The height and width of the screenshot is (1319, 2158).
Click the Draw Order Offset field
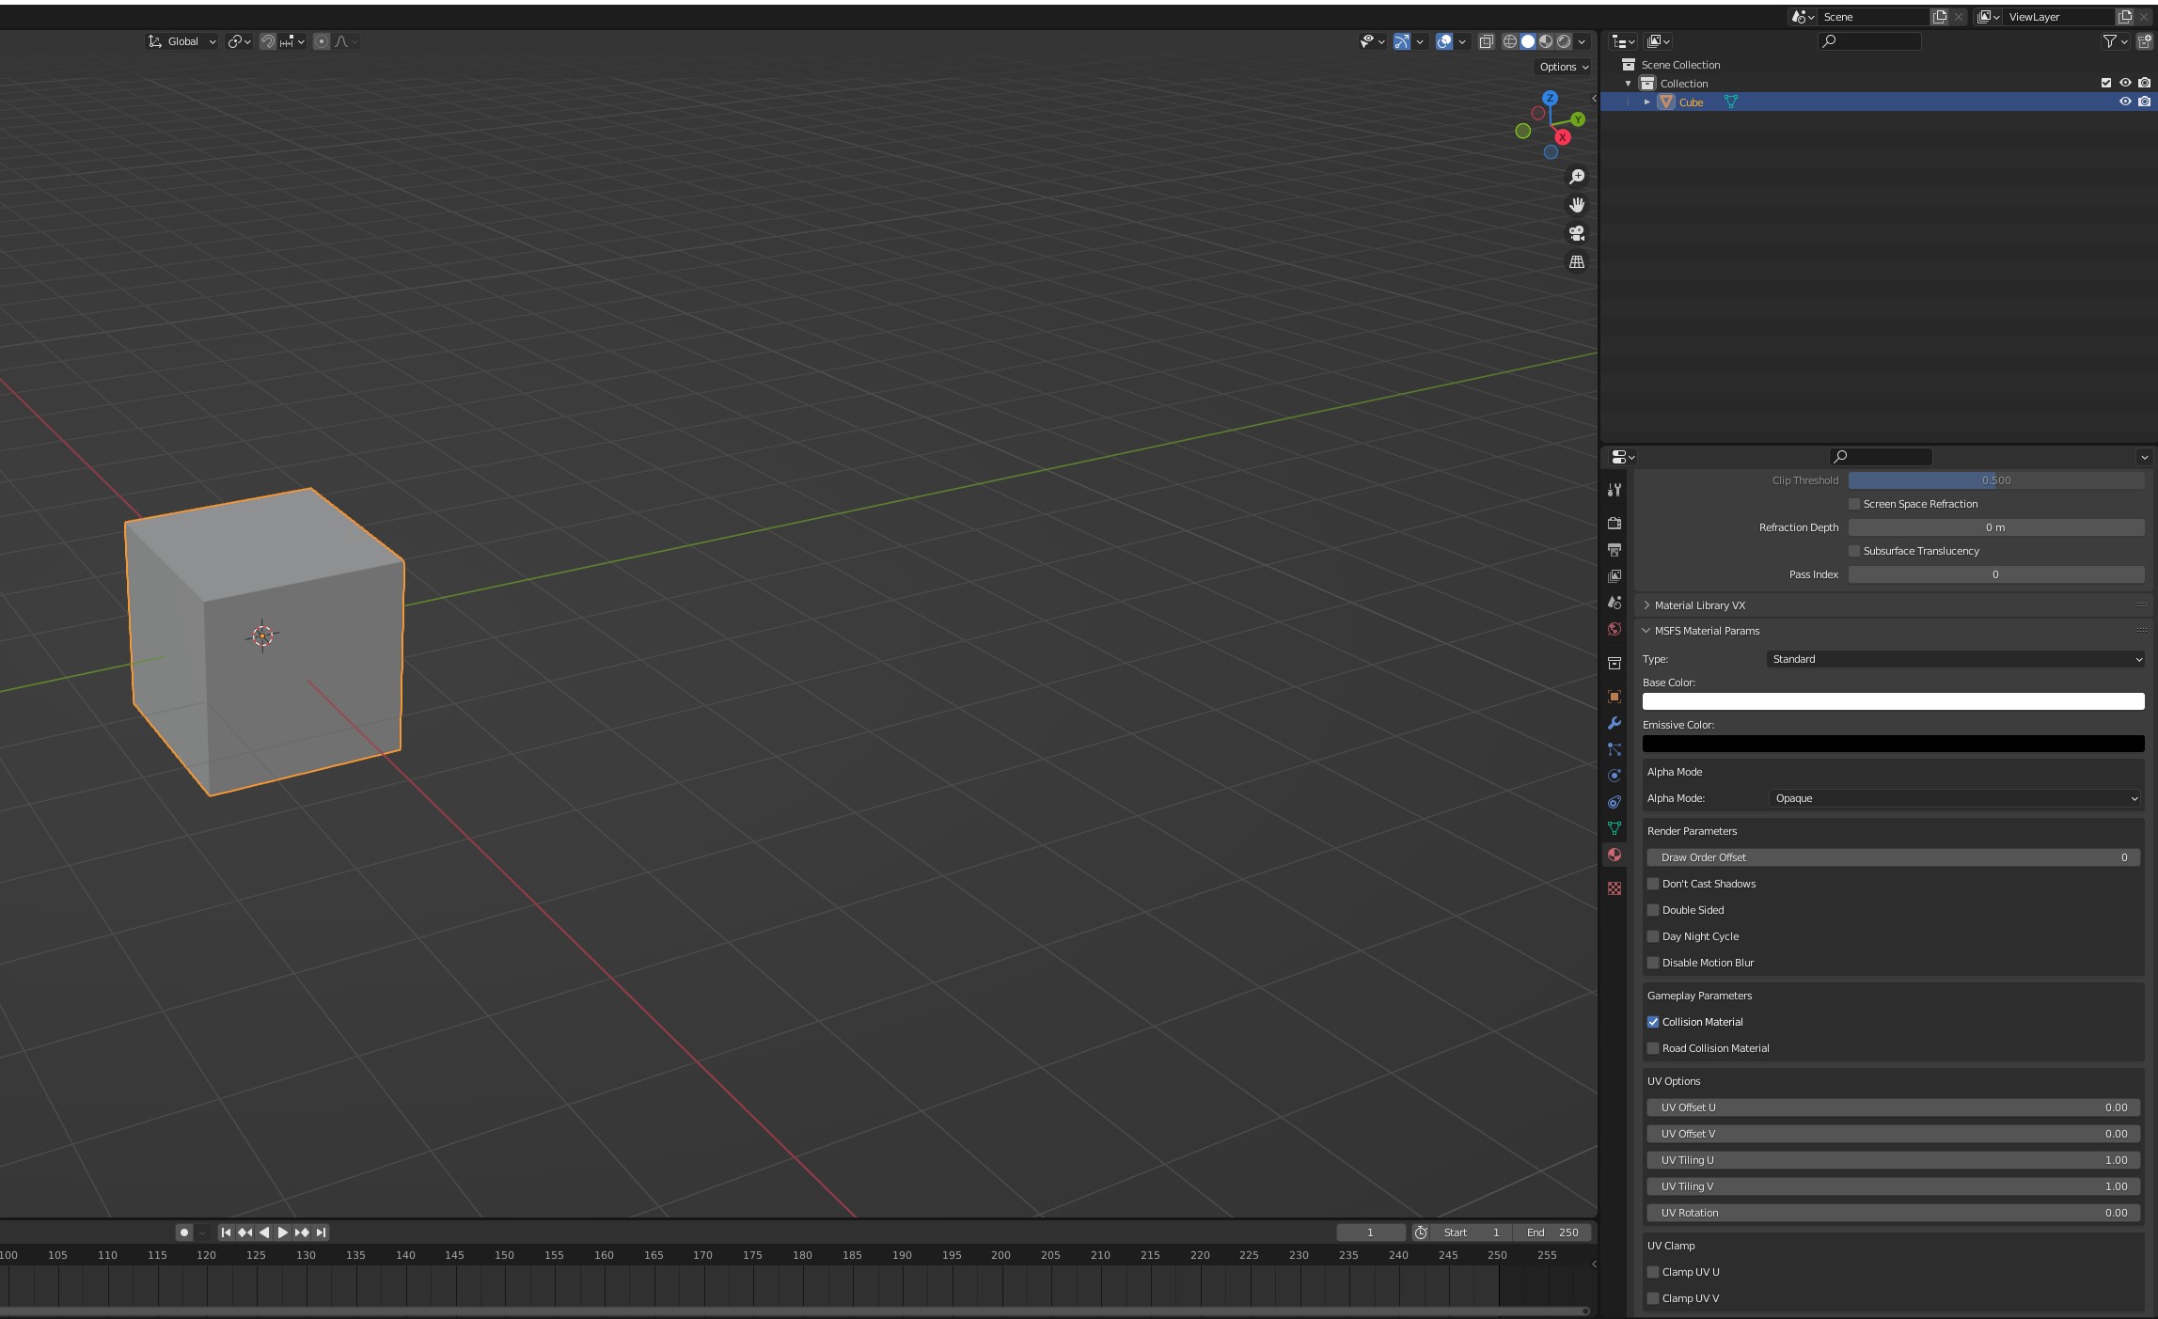(1893, 857)
